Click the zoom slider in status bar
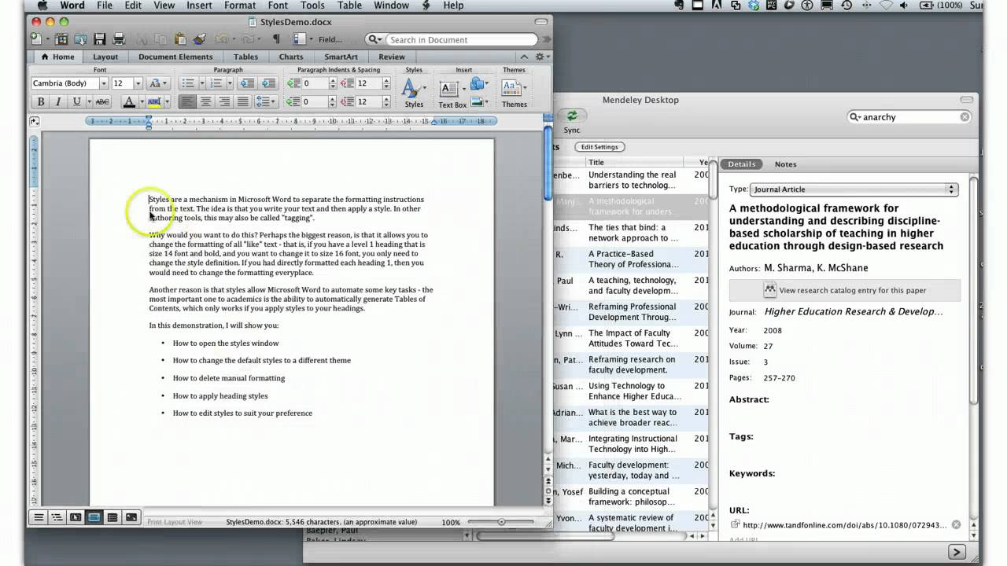This screenshot has height=566, width=1007. tap(501, 522)
